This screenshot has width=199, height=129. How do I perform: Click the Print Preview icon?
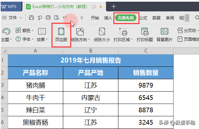pos(57,18)
